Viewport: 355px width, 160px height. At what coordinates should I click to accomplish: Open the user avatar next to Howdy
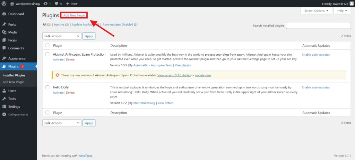click(x=351, y=3)
